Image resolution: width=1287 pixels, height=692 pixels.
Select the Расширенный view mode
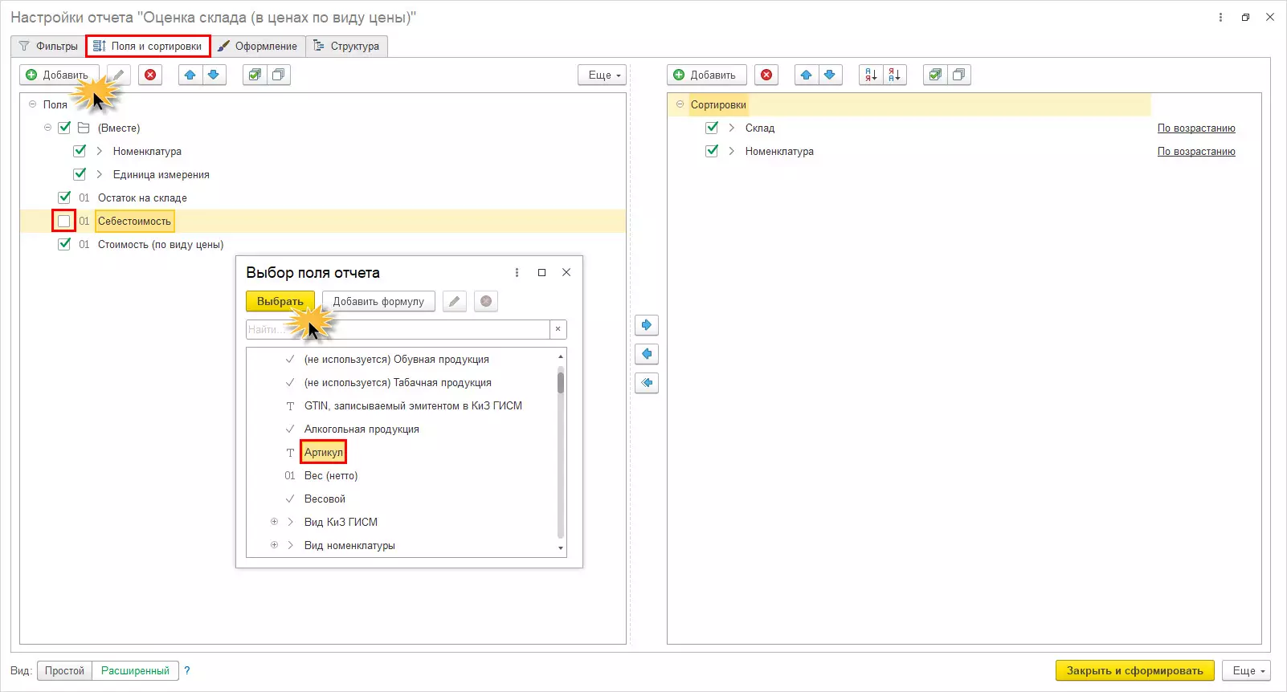pyautogui.click(x=135, y=670)
